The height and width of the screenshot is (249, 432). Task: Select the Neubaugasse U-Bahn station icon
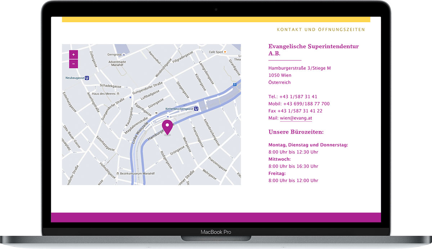87,78
